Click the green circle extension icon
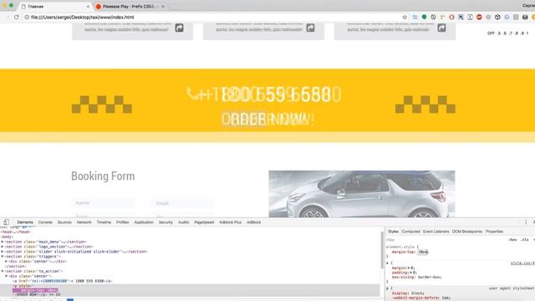 click(x=424, y=17)
